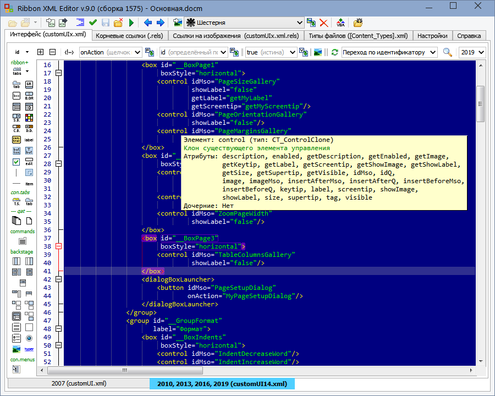Open a file with folder icon
The width and height of the screenshot is (495, 396).
click(x=12, y=23)
